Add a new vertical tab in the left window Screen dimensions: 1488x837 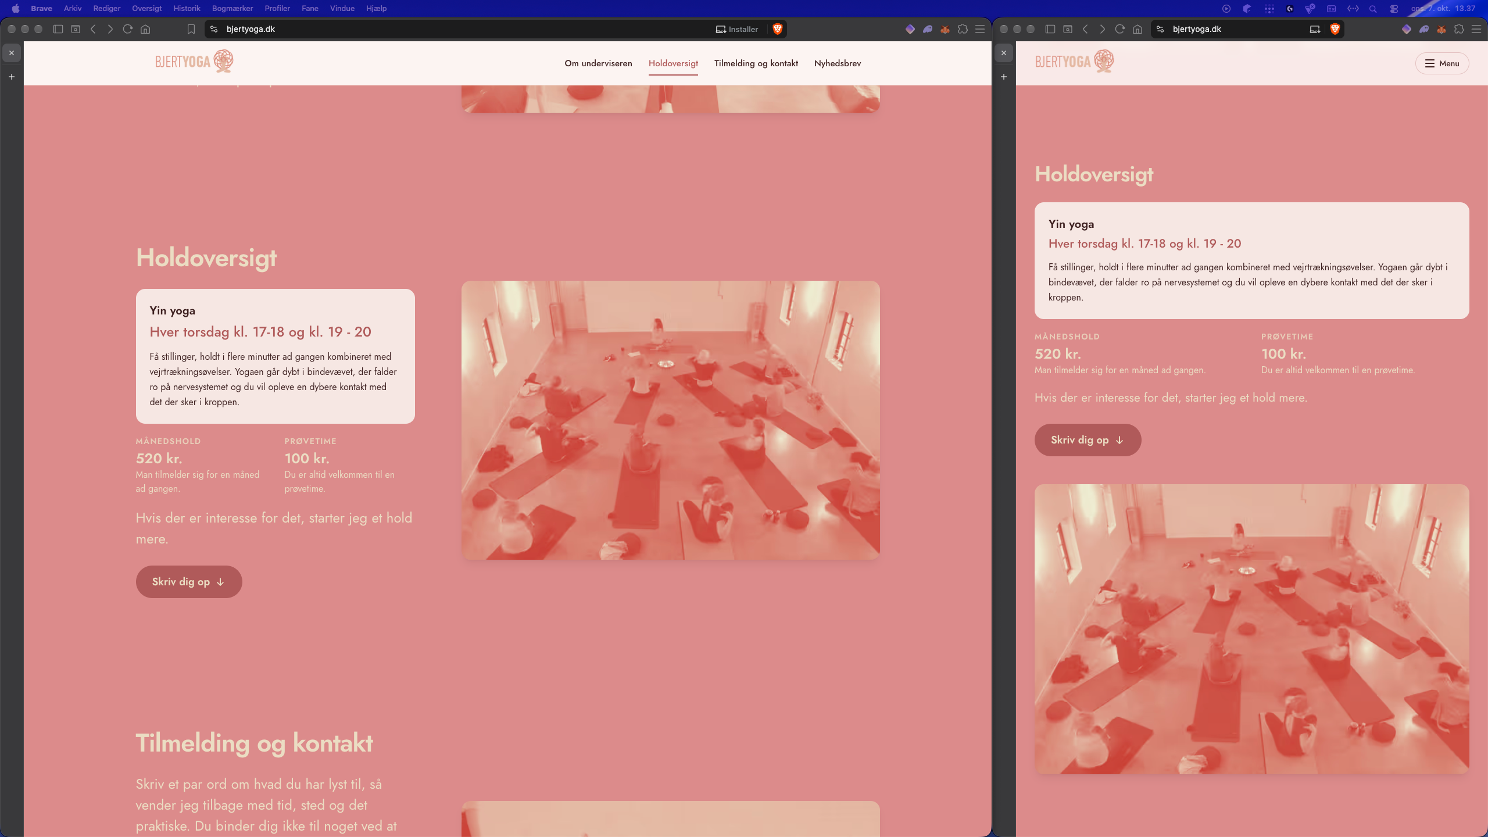(12, 77)
